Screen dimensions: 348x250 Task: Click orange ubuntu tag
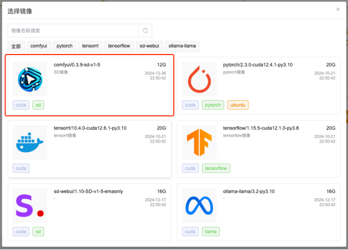pyautogui.click(x=238, y=105)
